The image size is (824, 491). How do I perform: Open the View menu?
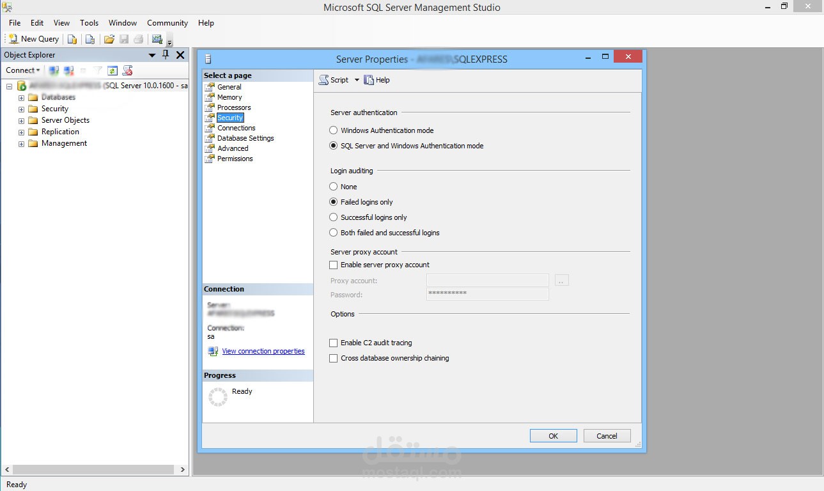tap(61, 23)
